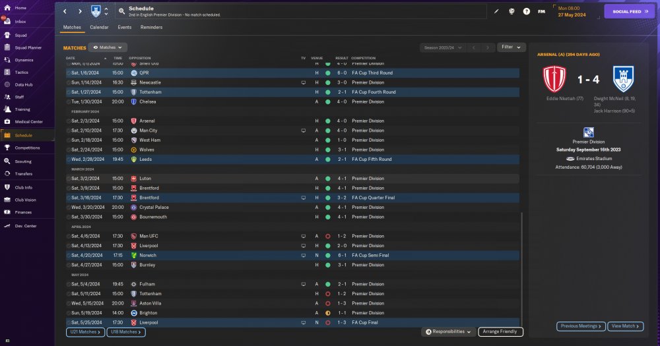Toggle reminder circle for Fulham match

click(x=69, y=284)
